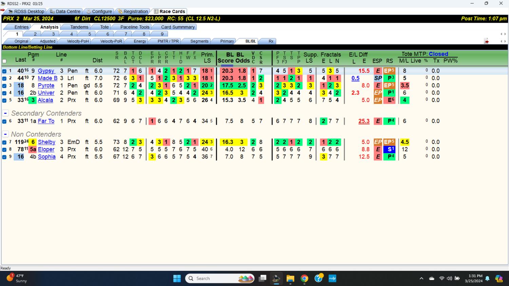Open the Card Summary tab
Viewport: 509px width, 286px height.
178,27
